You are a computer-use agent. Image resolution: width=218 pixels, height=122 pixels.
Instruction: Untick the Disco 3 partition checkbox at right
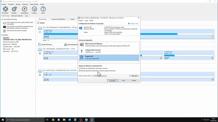pyautogui.click(x=213, y=79)
